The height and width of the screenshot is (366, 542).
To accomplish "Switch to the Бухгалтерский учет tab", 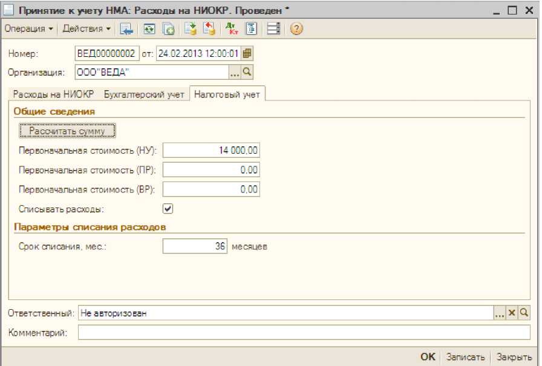I will tap(144, 94).
